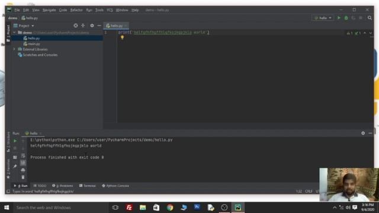Open the TODO tool window
Viewport: 379px width, 213px height.
[40, 186]
